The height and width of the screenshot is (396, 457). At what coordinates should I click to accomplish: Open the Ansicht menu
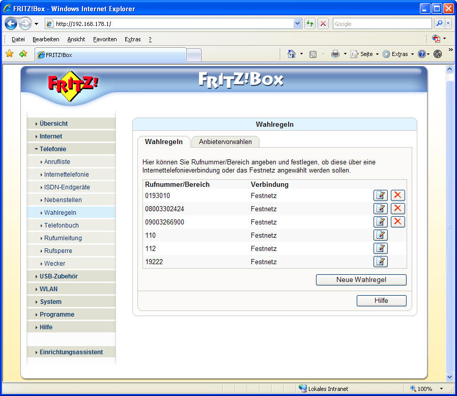point(76,39)
